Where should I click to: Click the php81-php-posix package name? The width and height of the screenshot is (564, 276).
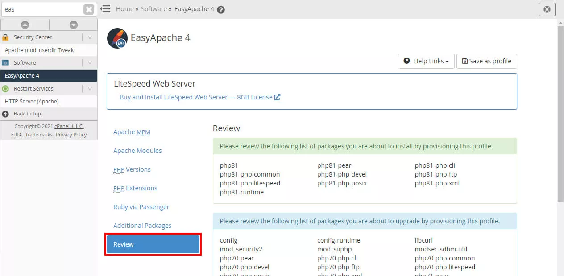(x=342, y=183)
